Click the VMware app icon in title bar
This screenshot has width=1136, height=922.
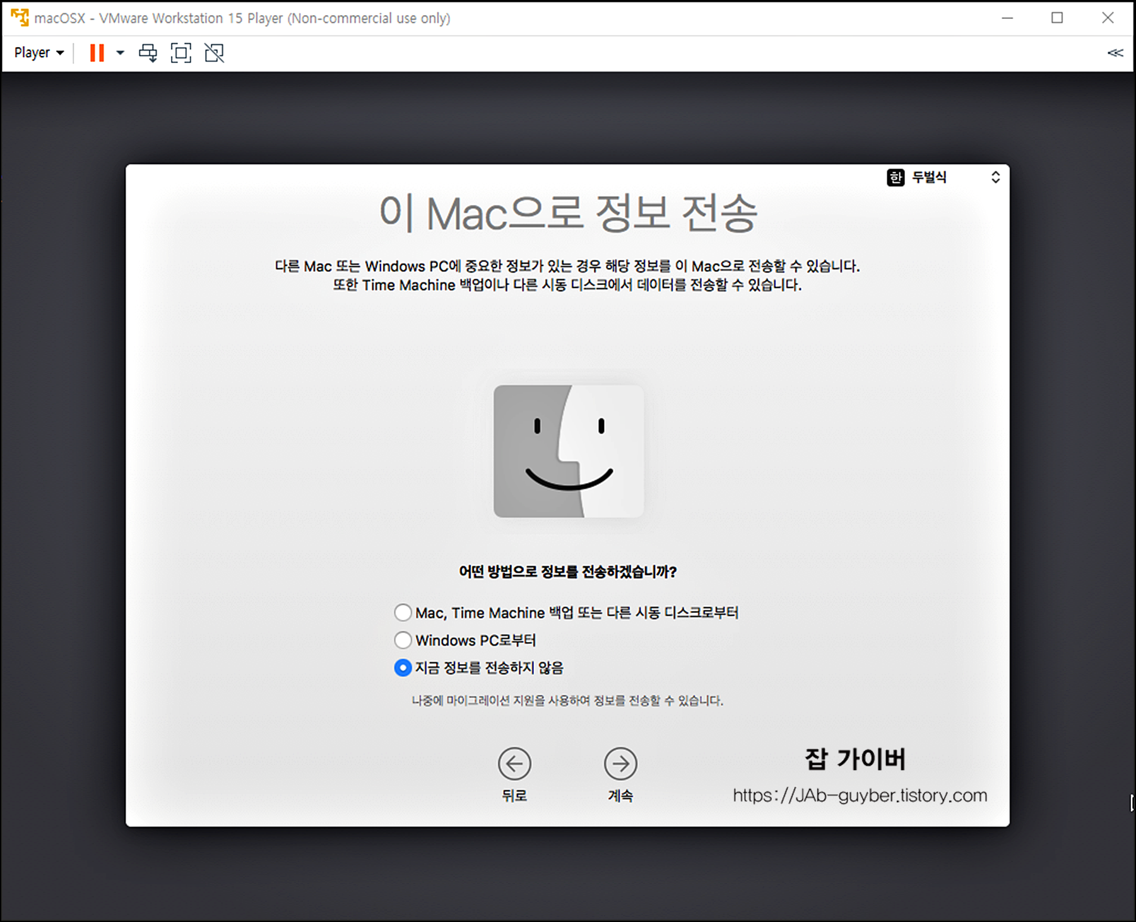[x=20, y=18]
